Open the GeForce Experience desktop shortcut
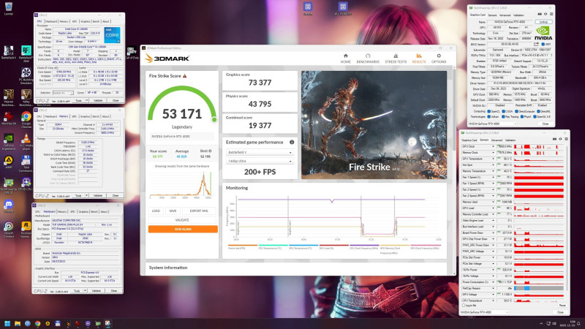The height and width of the screenshot is (329, 585). coord(8,142)
